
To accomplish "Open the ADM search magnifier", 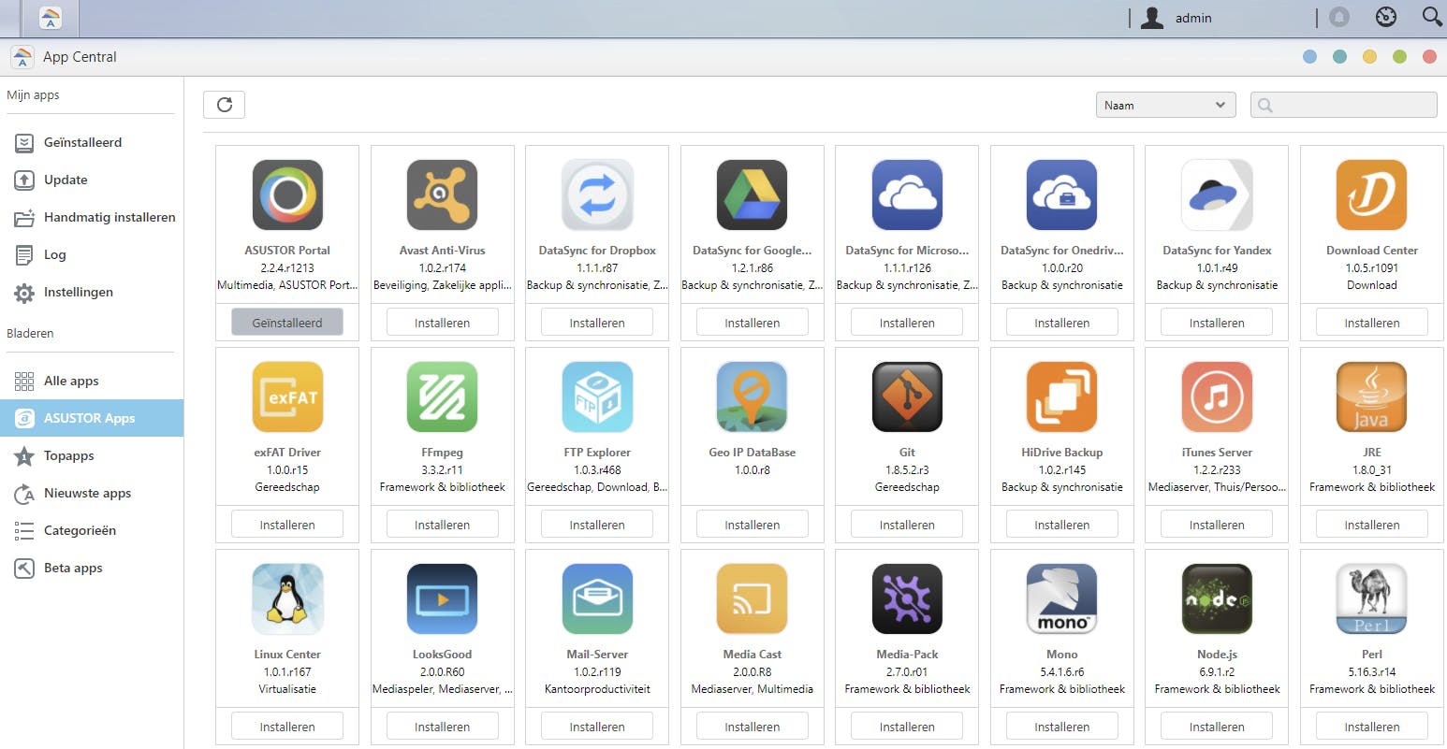I will (x=1432, y=17).
